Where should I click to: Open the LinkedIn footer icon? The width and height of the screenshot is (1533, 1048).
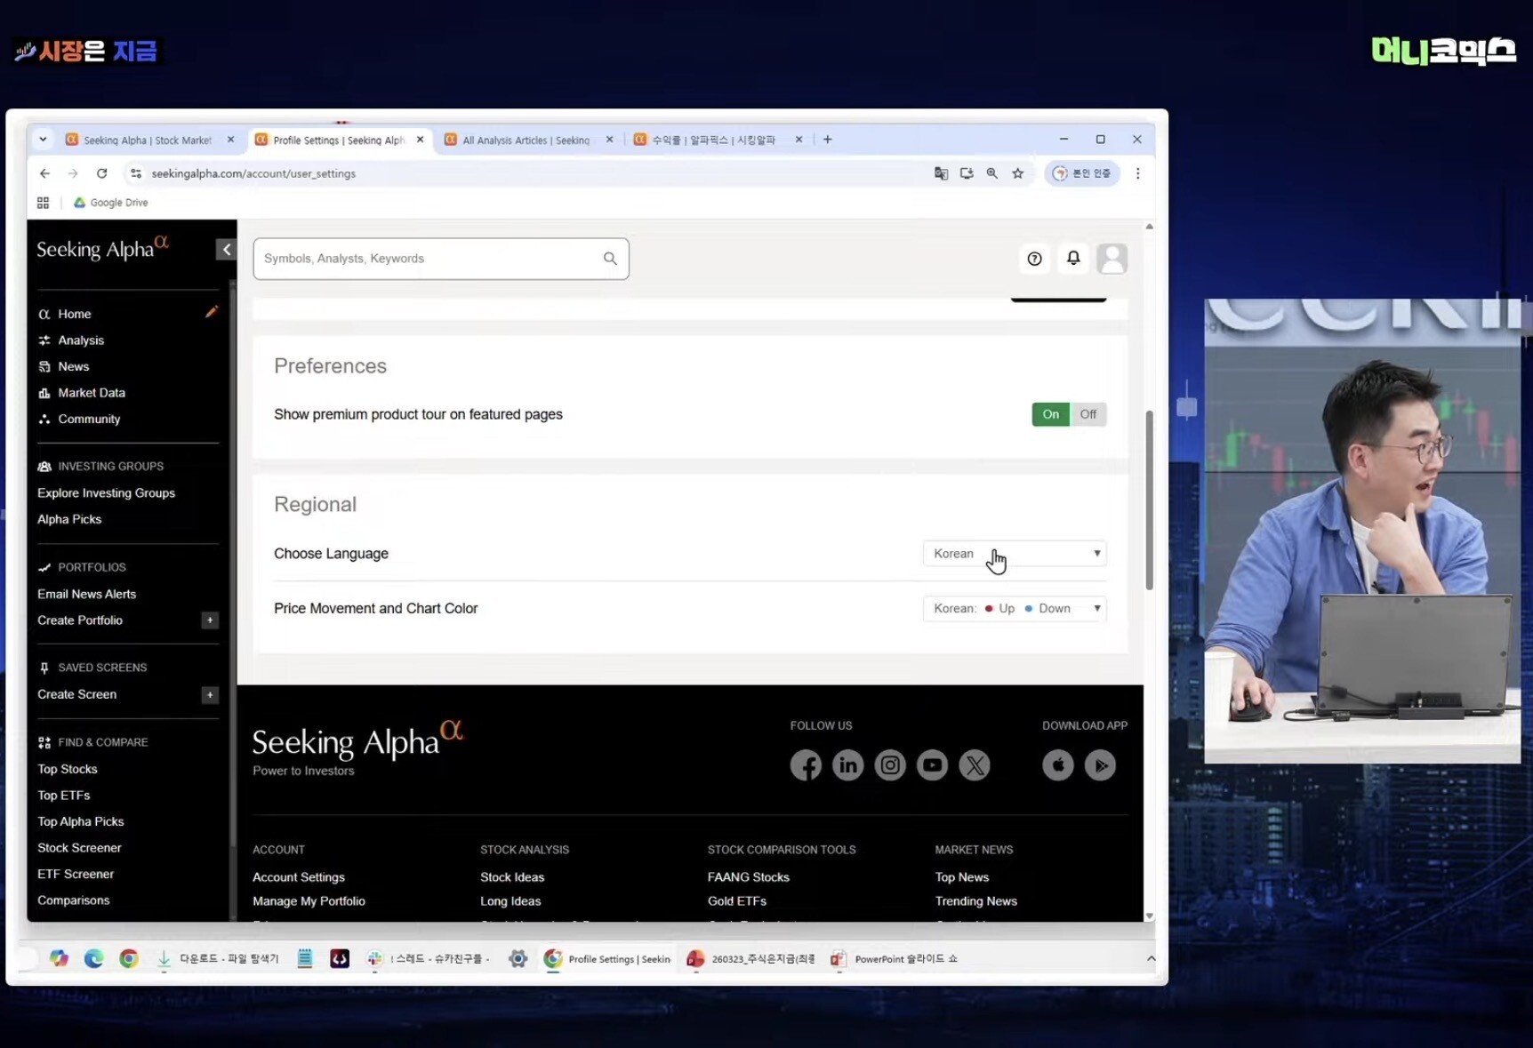pyautogui.click(x=847, y=765)
